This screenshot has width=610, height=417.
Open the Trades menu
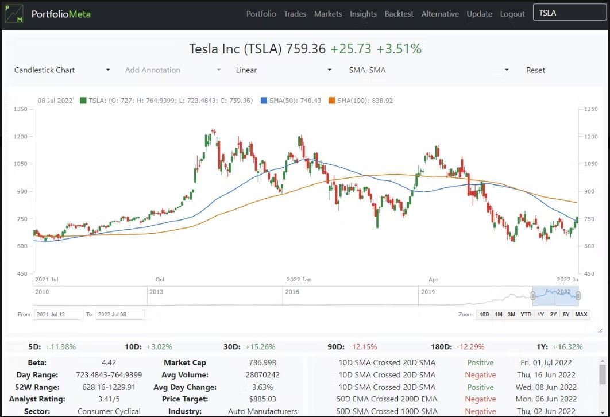click(x=295, y=14)
